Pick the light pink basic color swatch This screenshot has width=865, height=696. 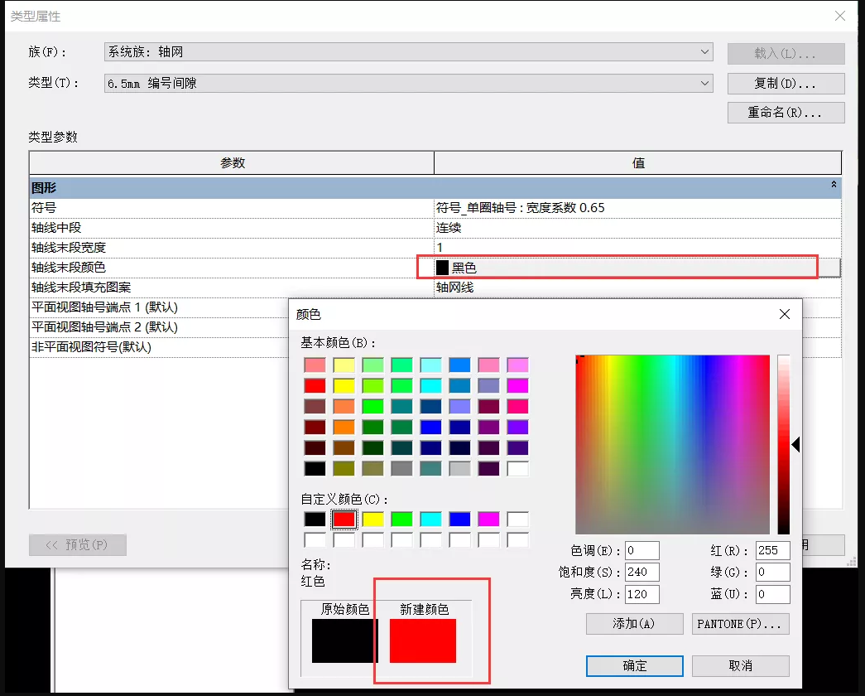click(315, 365)
